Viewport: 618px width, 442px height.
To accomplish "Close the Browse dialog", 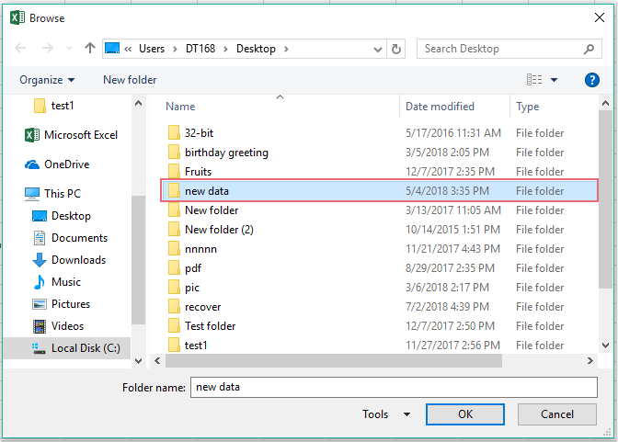I will (x=600, y=17).
